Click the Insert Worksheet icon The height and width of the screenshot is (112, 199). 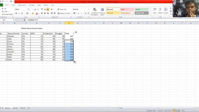(x=29, y=108)
